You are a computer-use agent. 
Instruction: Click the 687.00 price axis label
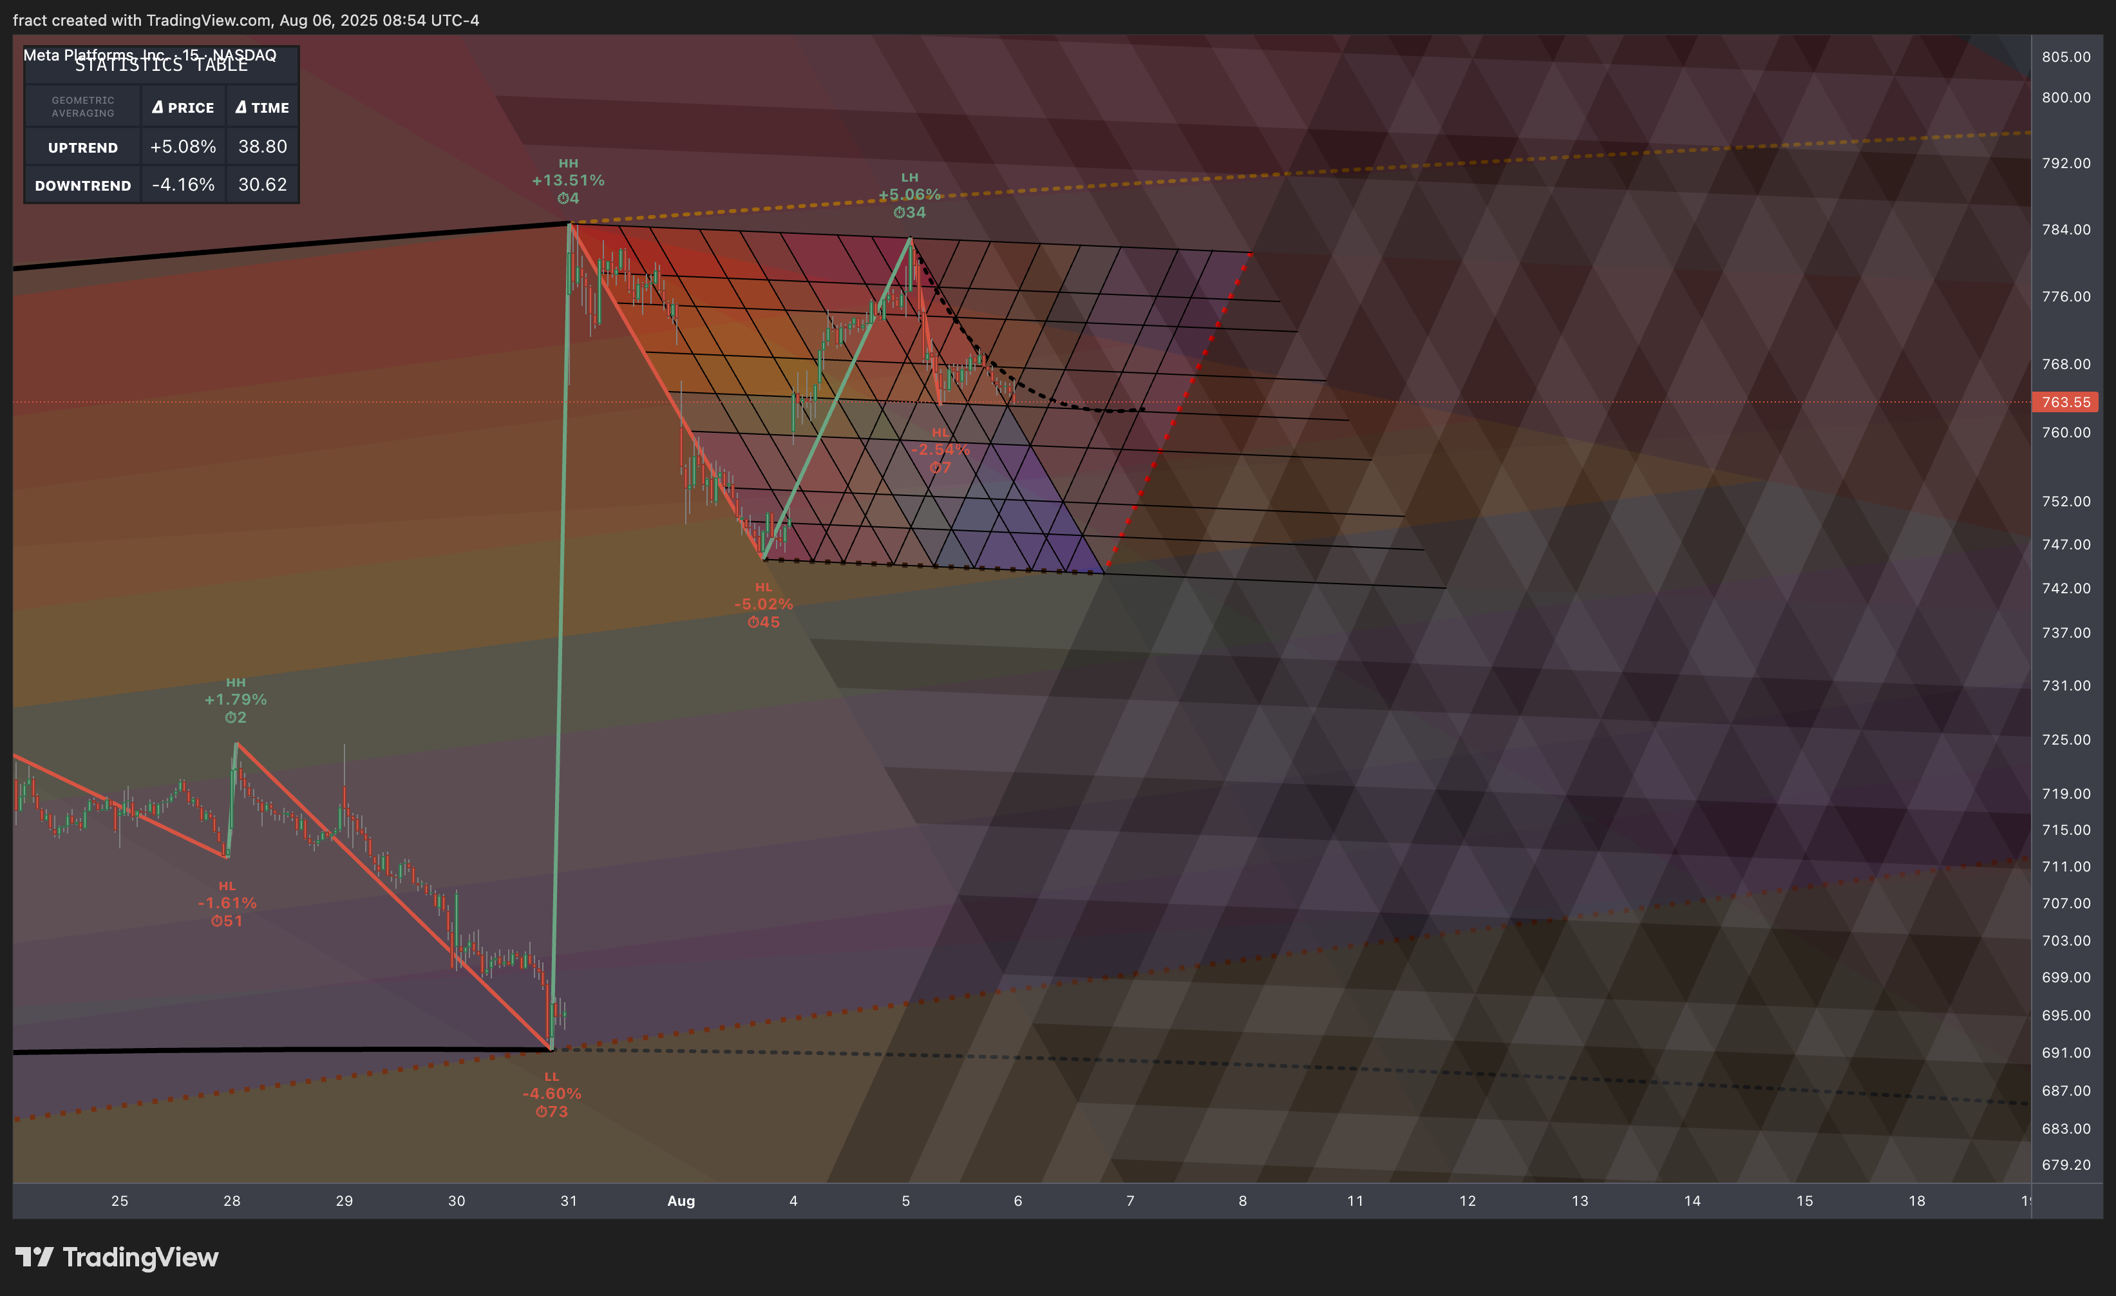point(2065,1091)
